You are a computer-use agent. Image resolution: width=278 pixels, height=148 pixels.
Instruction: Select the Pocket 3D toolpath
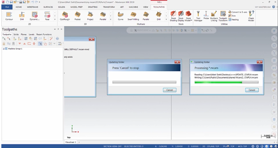coord(78,16)
